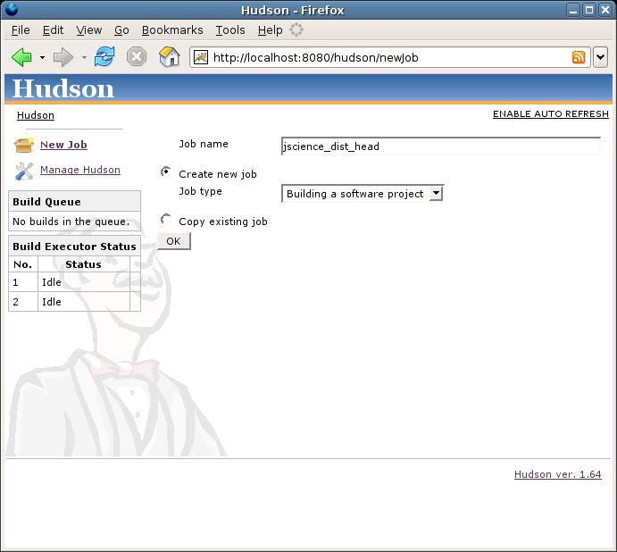This screenshot has height=552, width=617.
Task: Click the Manage Hudson tools icon
Action: click(24, 171)
